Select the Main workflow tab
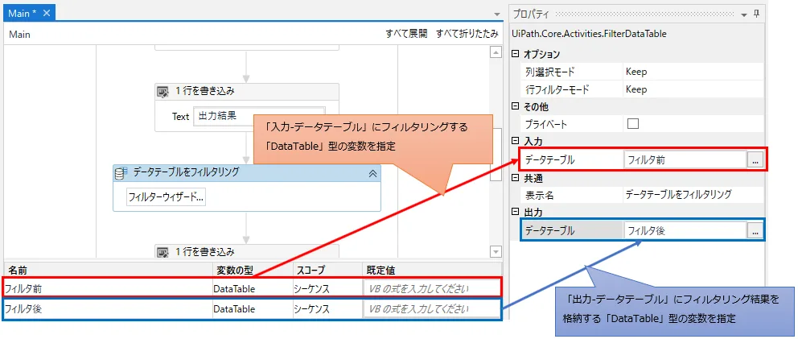Viewport: 798px width, 339px height. click(x=29, y=13)
